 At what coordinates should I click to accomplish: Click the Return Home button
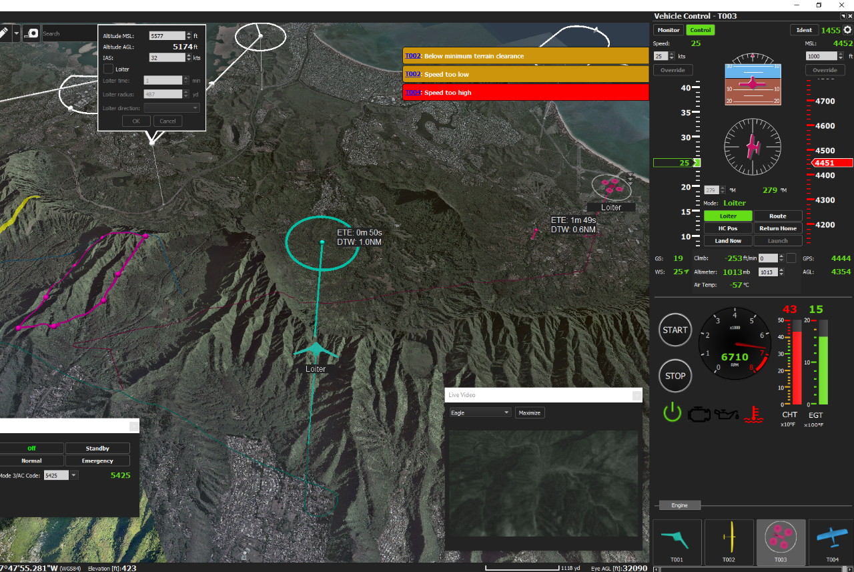point(778,228)
